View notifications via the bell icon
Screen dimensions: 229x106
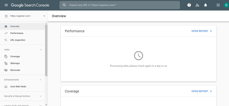(206, 5)
